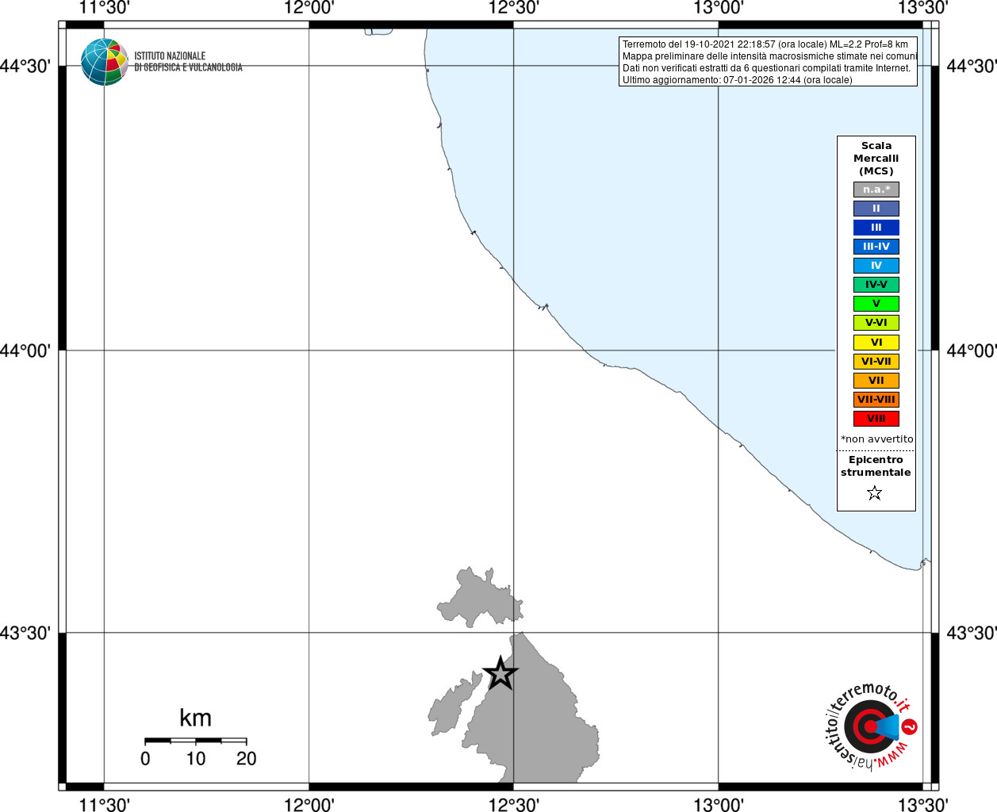Click the 'Scala Mercalli (MCS)' legend title
Viewport: 997px width, 812px height.
click(x=876, y=159)
